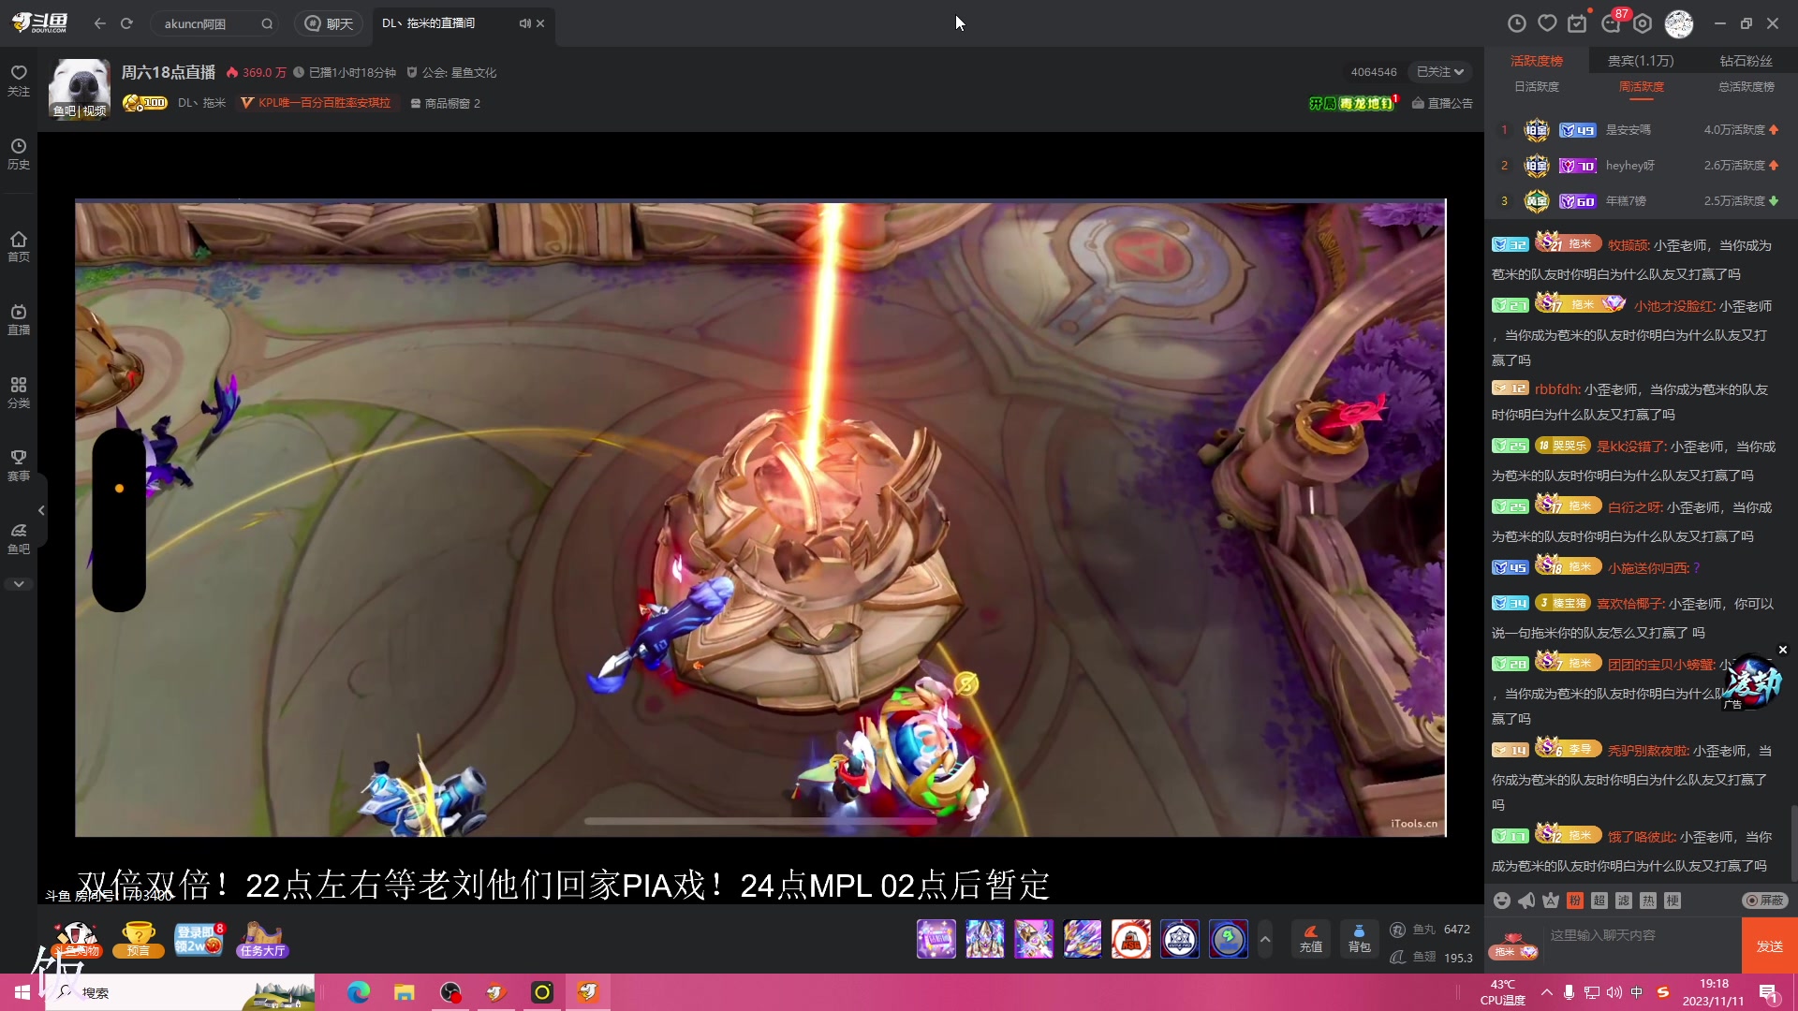Viewport: 1798px width, 1011px height.
Task: Open 商品橱窗 2 product showcase
Action: pos(446,103)
